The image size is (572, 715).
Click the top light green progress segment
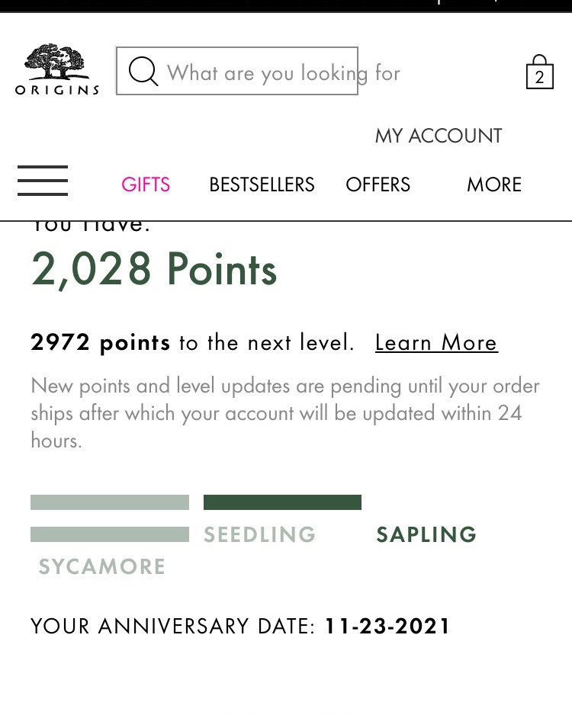(110, 502)
